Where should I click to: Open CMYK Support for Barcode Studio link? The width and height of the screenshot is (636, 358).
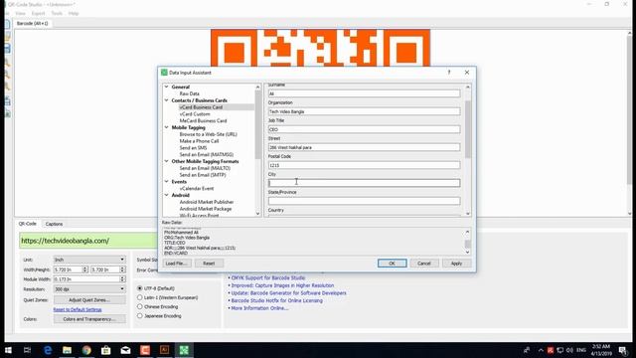[268, 278]
